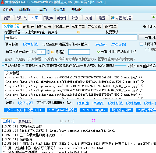The width and height of the screenshot is (156, 153).
Task: Click the 关键词 button beside title field
Action: 147,37
